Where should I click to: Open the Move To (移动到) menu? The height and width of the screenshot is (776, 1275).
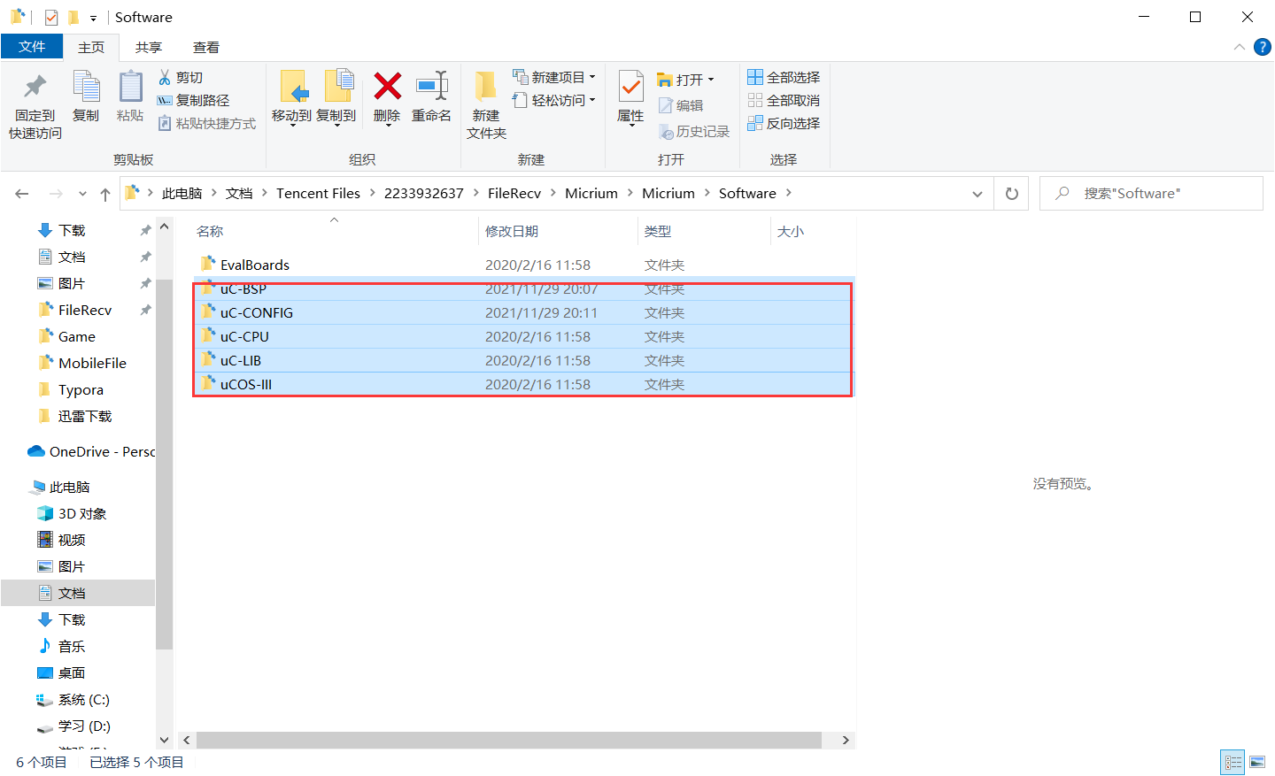coord(291,97)
